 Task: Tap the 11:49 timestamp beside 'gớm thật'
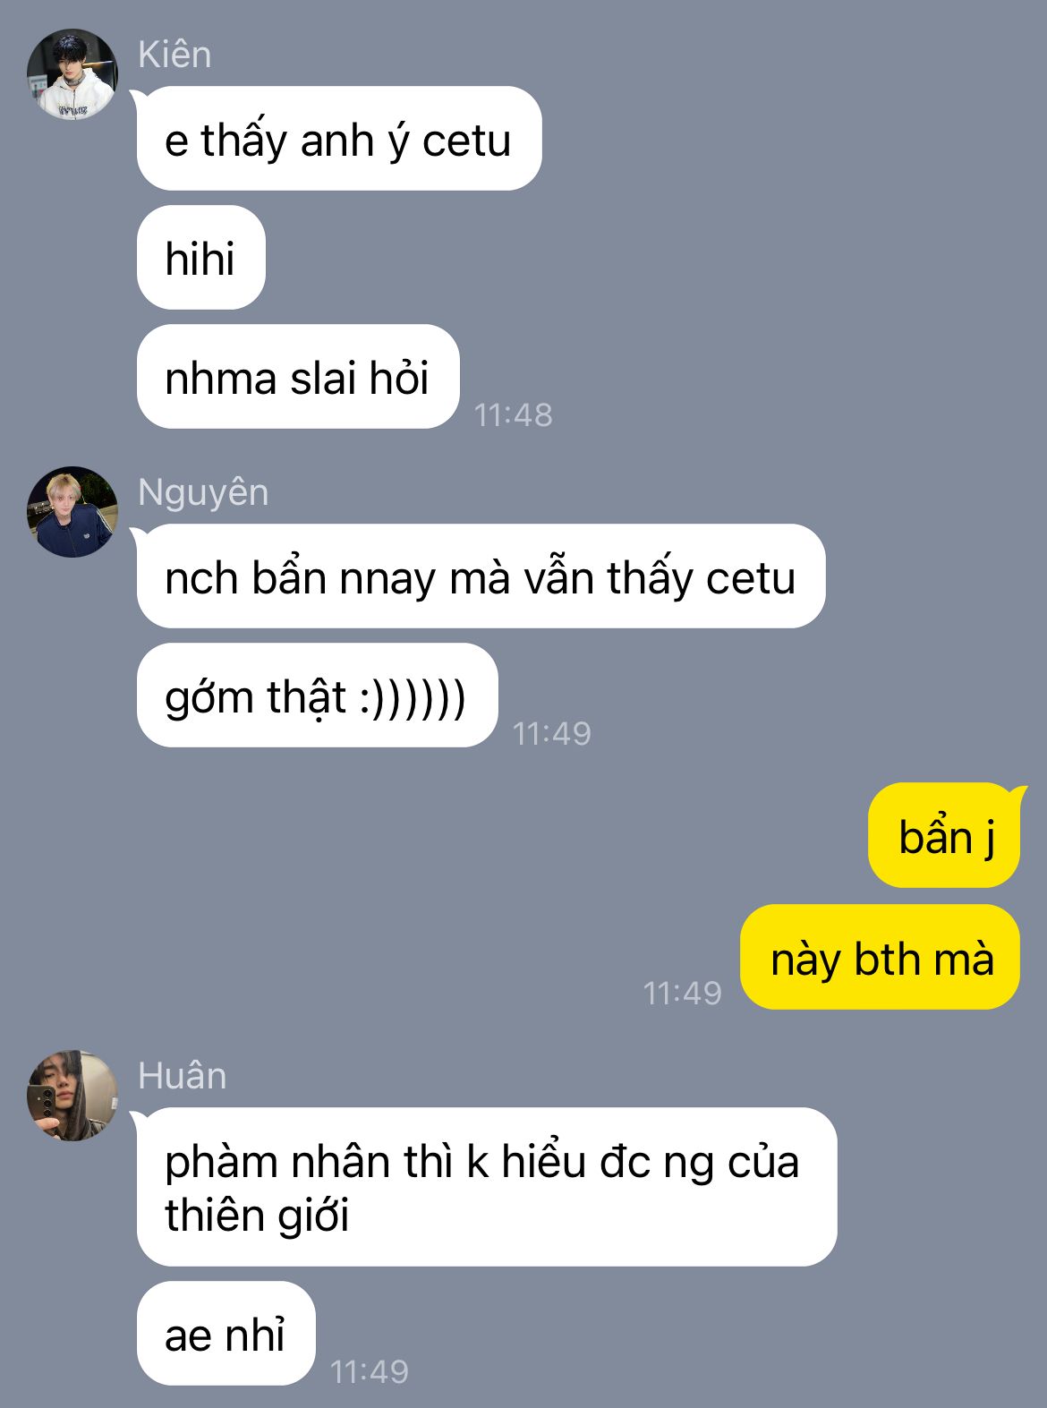(552, 733)
